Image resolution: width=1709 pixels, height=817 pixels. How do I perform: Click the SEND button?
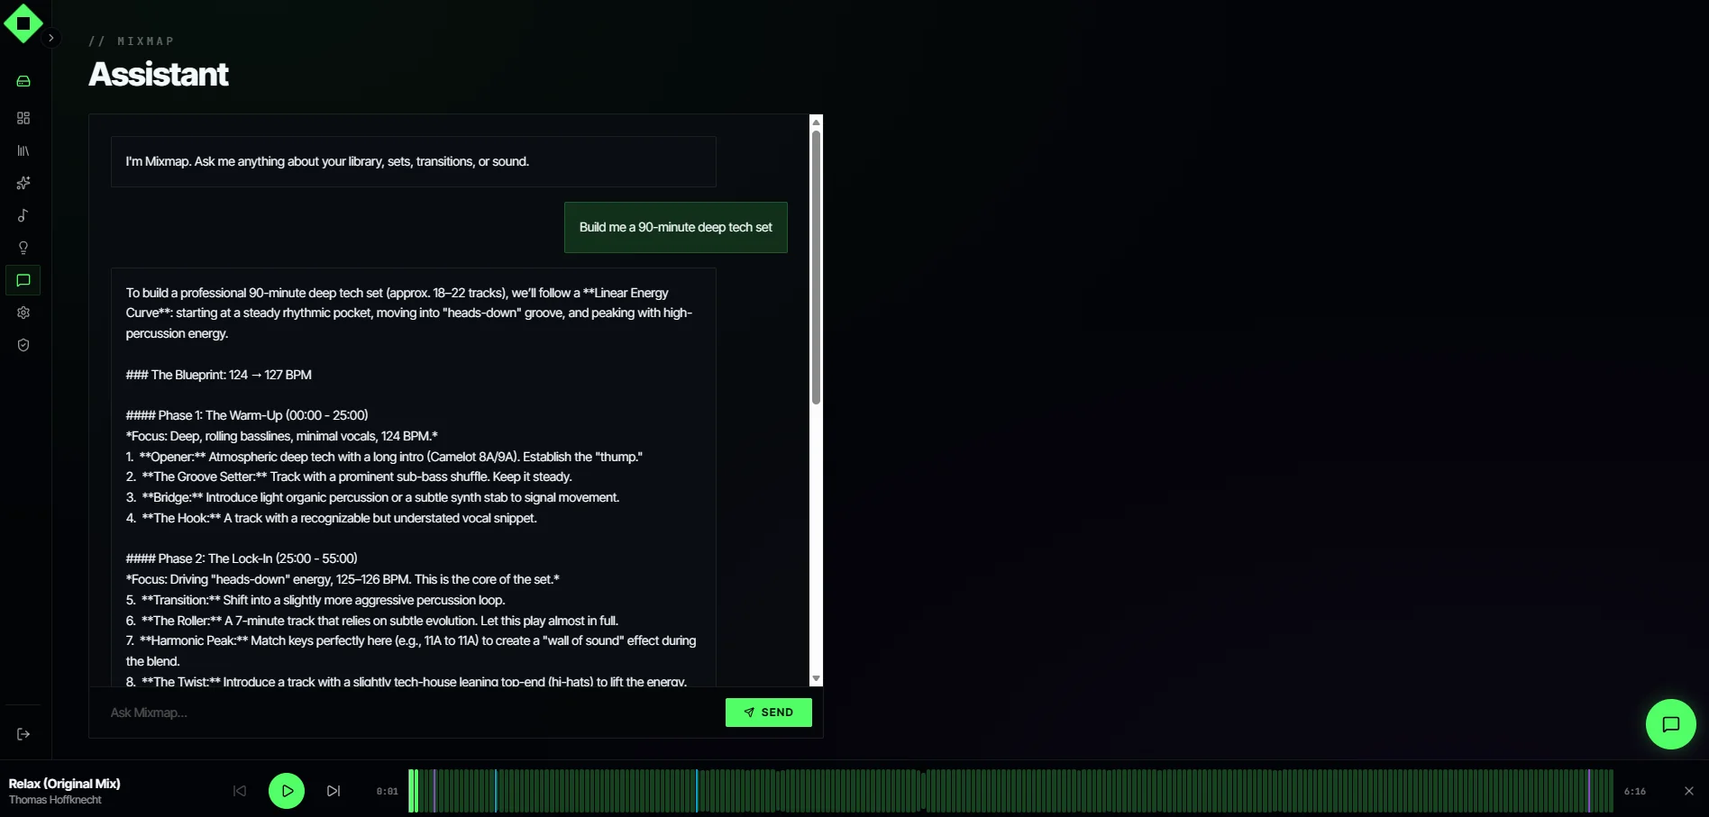coord(768,713)
